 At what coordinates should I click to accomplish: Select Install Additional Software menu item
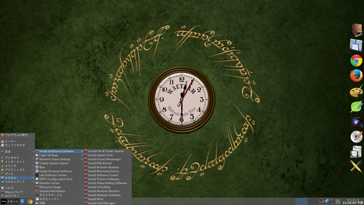point(59,151)
